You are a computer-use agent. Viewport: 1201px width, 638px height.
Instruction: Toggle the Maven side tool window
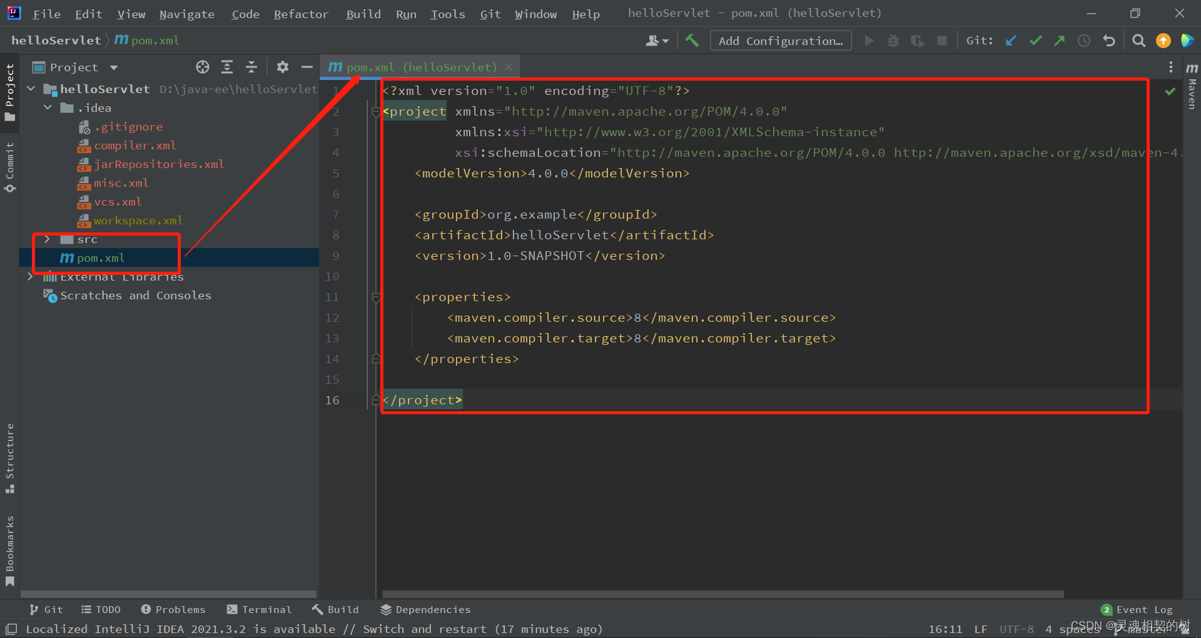(1192, 86)
